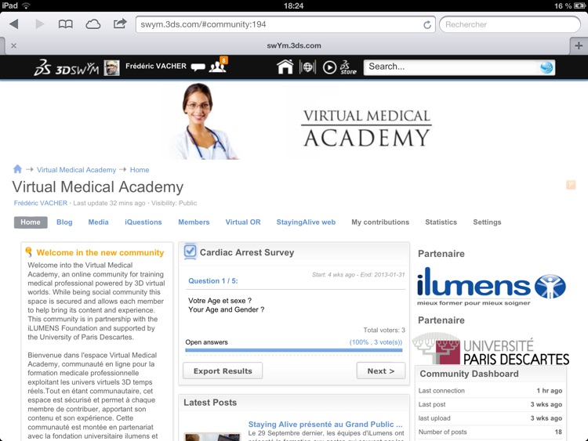Close the swYm.3ds.com tab
This screenshot has width=588, height=441.
pos(14,45)
